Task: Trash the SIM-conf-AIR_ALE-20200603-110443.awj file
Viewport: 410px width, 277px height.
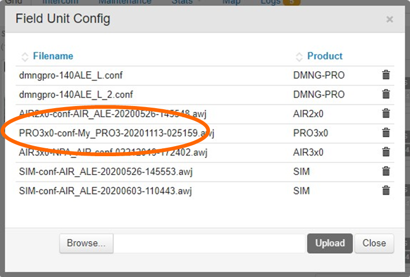Action: [386, 191]
